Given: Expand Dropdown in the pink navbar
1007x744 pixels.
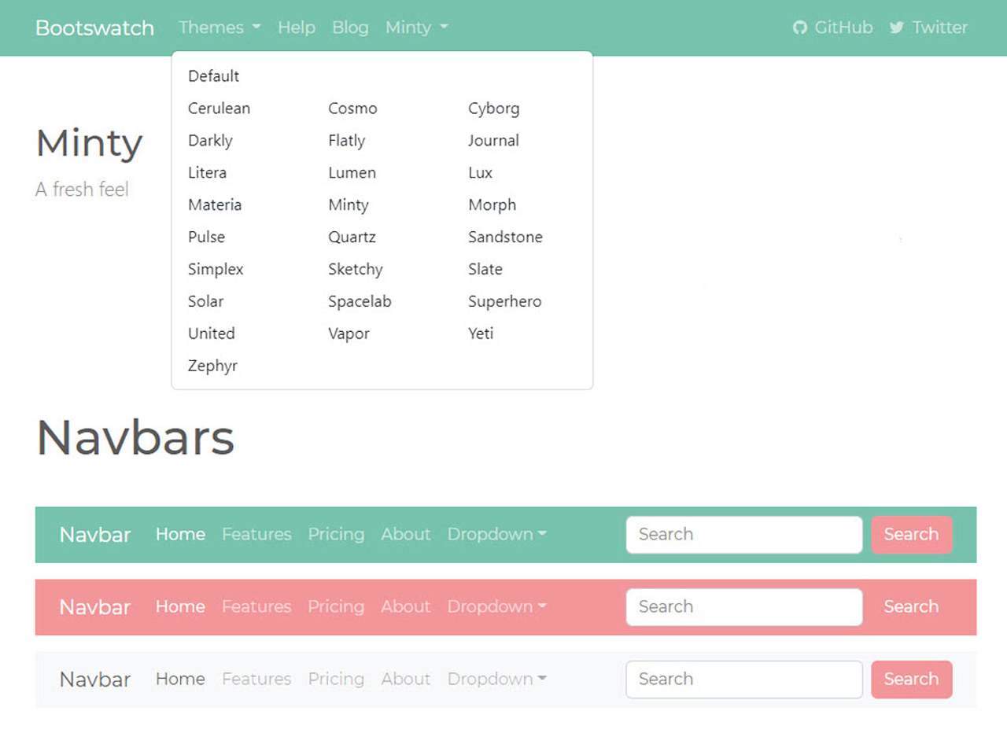Looking at the screenshot, I should [x=496, y=606].
